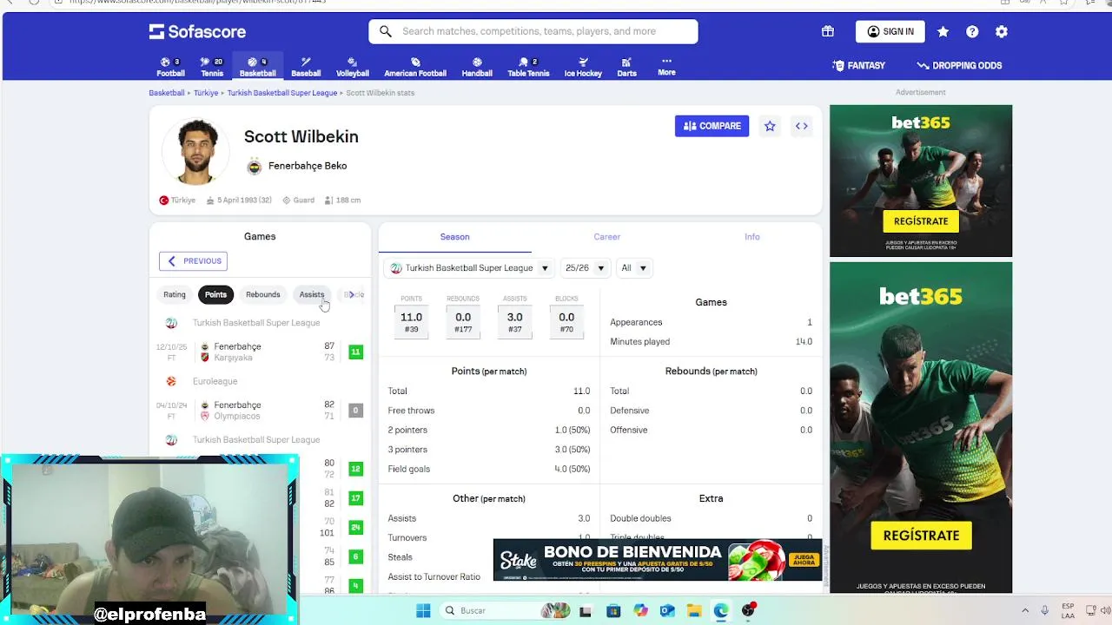The image size is (1112, 625).
Task: Click the ESP LAA language indicator
Action: 1068,610
